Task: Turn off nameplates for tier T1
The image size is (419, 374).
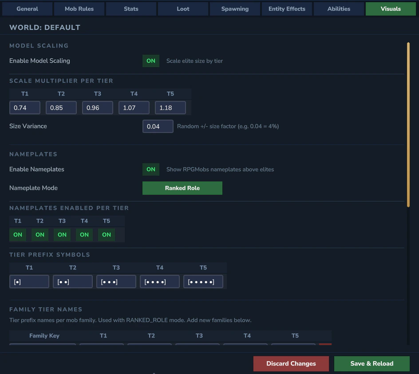Action: [18, 234]
